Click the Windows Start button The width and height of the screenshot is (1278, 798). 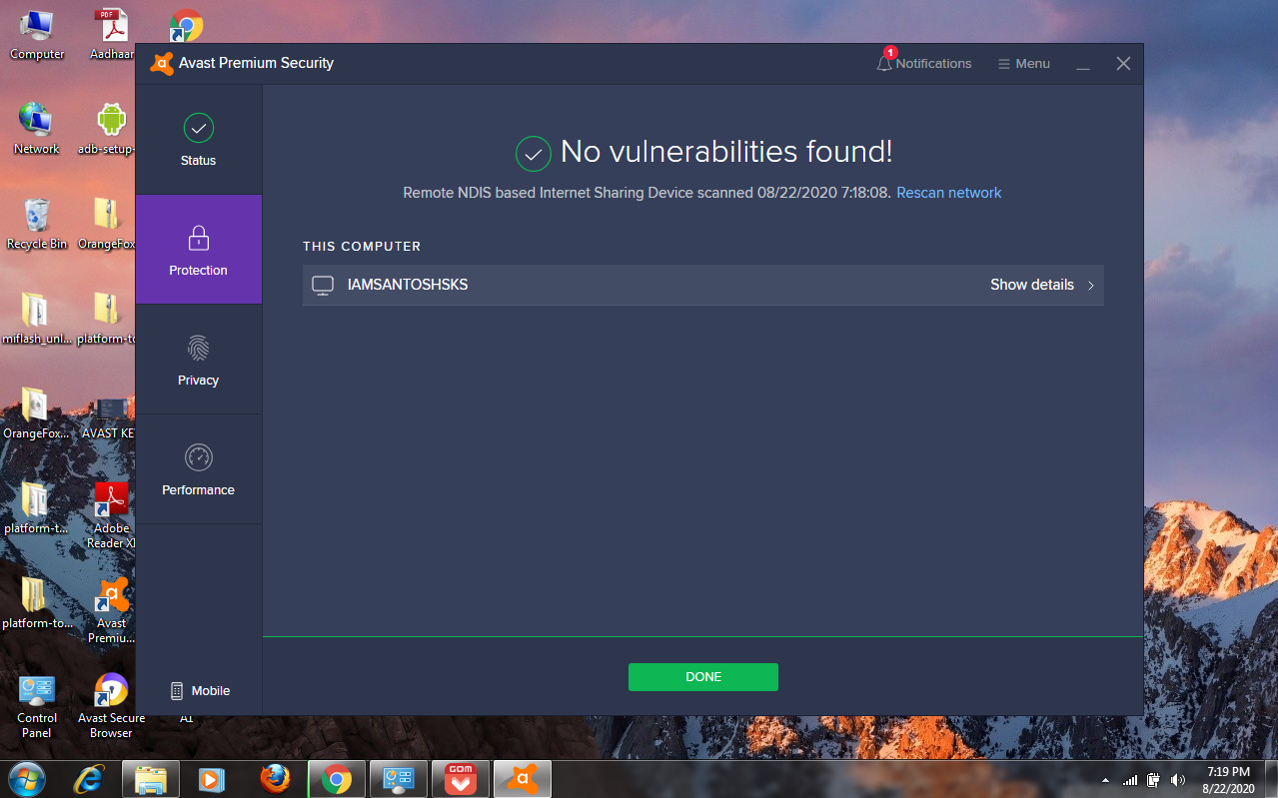tap(26, 778)
